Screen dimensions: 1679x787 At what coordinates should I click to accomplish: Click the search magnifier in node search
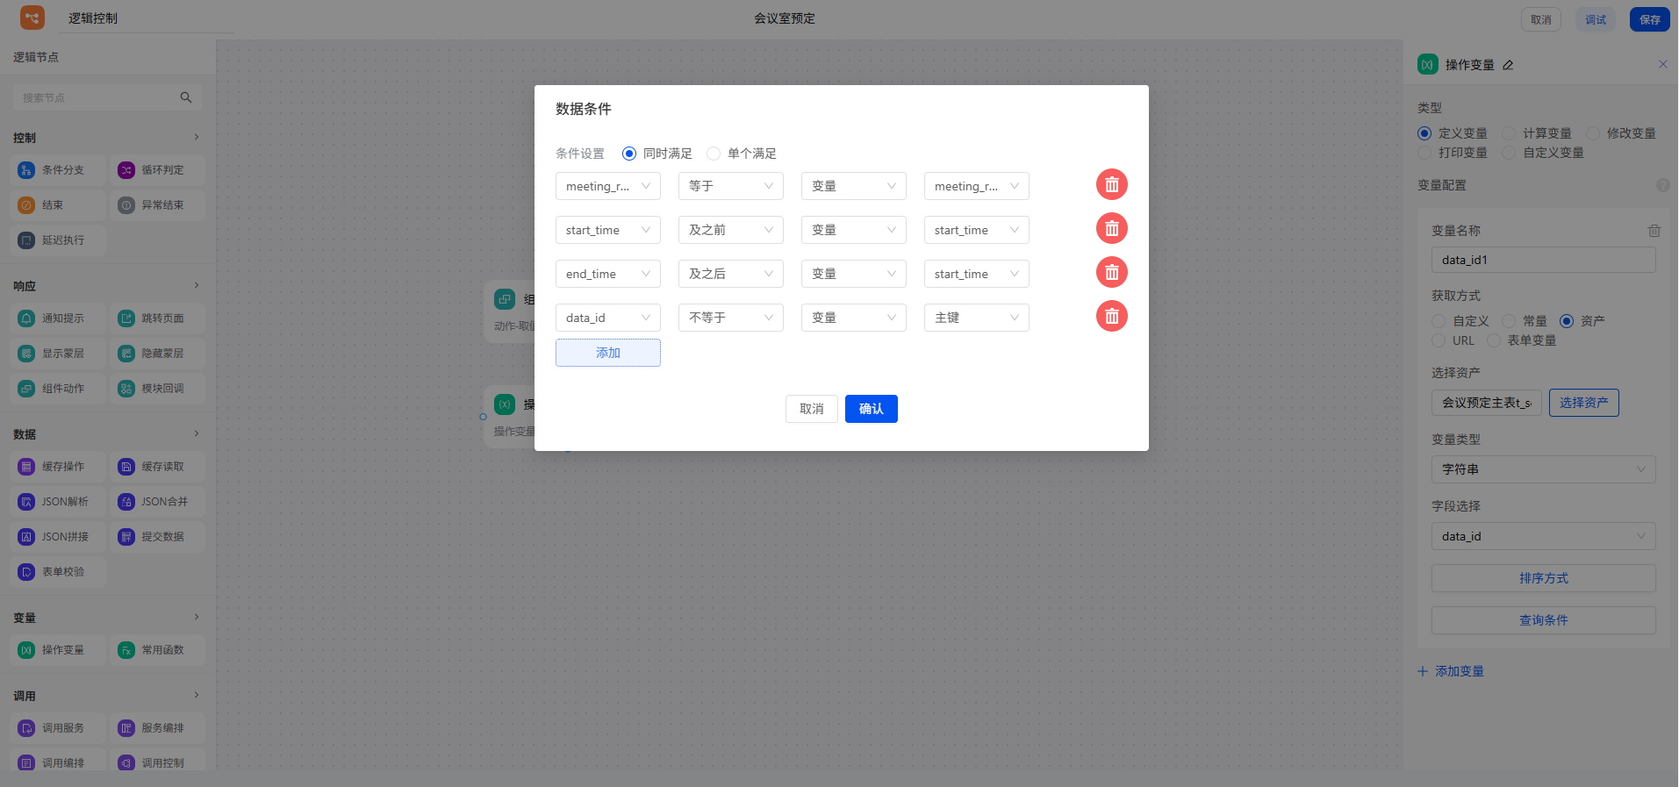point(186,97)
